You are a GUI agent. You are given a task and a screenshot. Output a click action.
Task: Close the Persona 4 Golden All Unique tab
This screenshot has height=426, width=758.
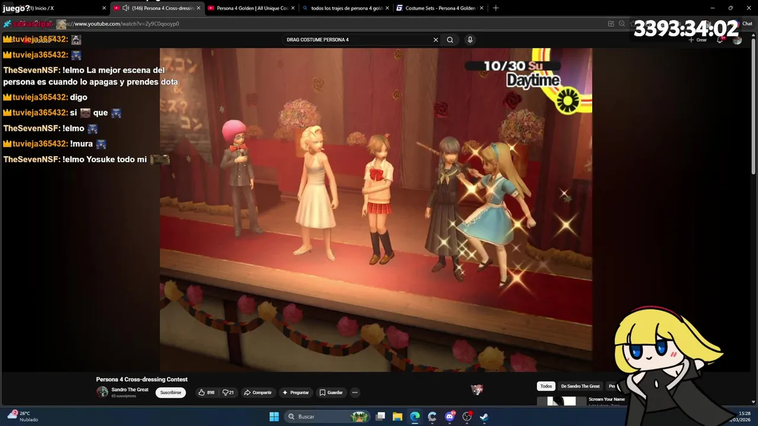click(x=293, y=8)
